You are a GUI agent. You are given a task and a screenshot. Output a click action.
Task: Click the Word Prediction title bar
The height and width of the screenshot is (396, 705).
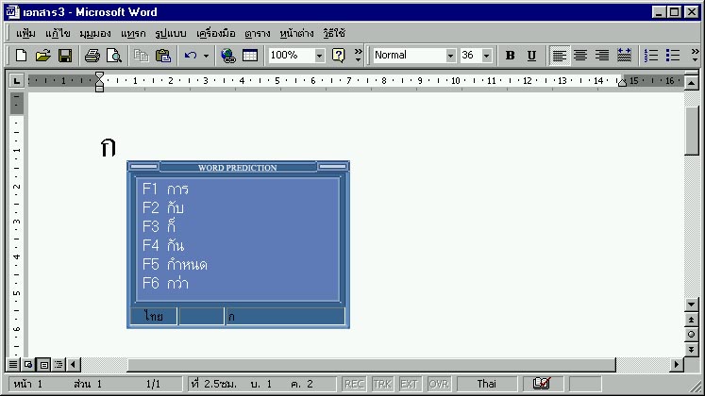tap(238, 167)
